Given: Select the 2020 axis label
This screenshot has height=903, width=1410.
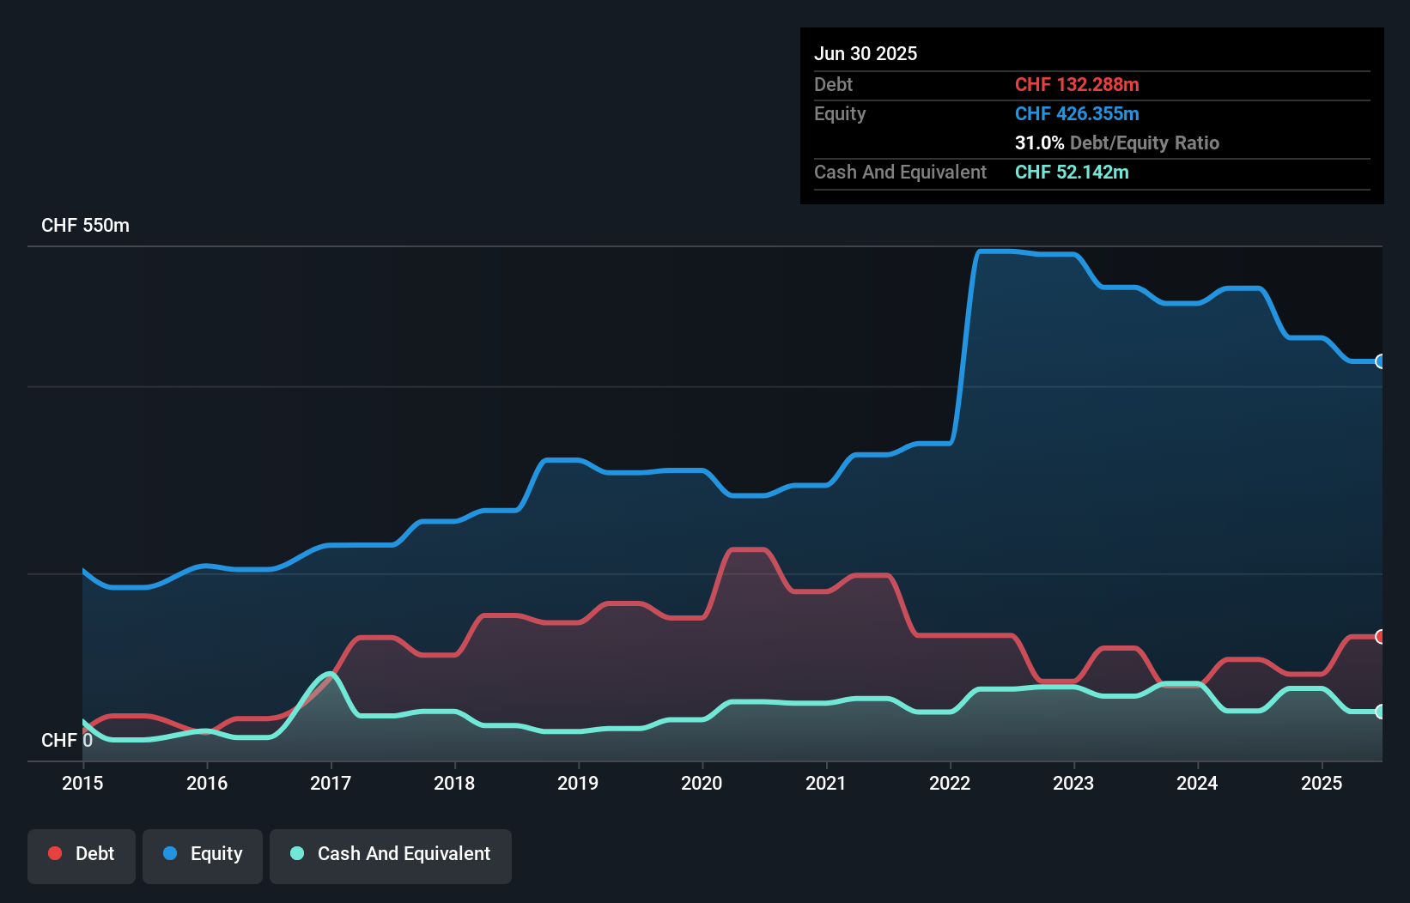Looking at the screenshot, I should tap(702, 783).
